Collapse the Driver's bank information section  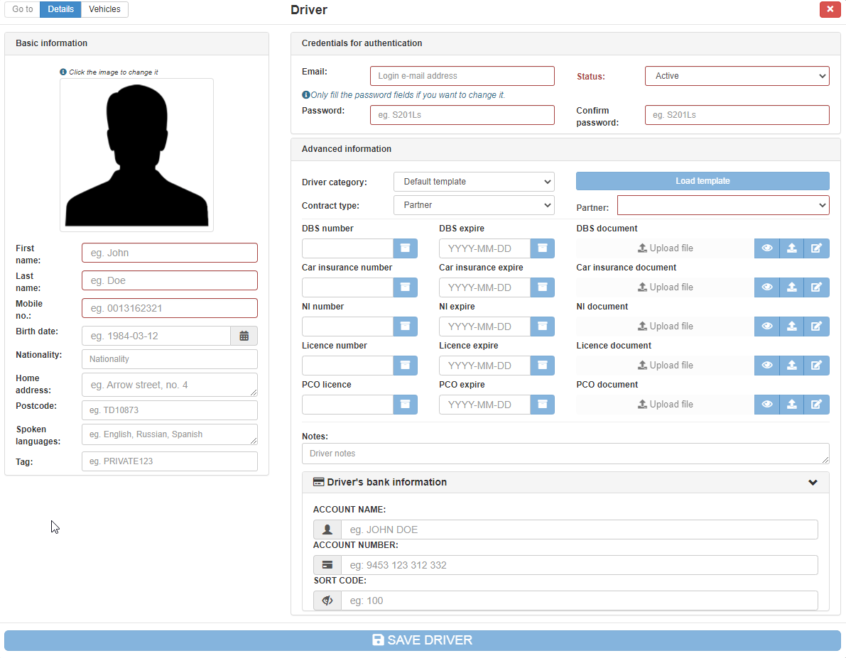tap(813, 482)
